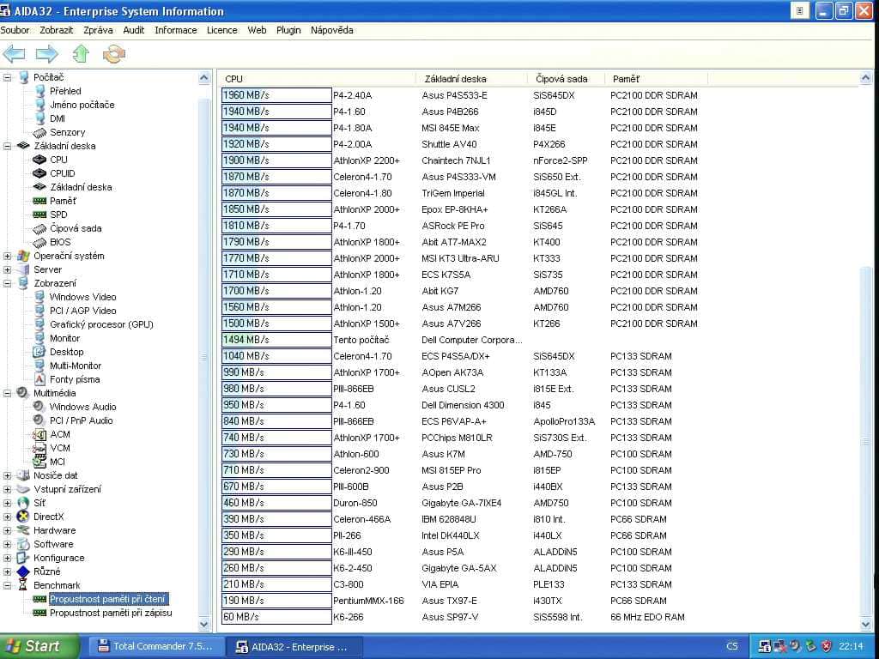
Task: Click the 60 MB/s K6-266 bar
Action: [276, 617]
